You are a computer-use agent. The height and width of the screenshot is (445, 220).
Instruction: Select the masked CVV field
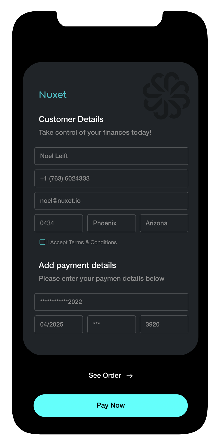(x=111, y=324)
